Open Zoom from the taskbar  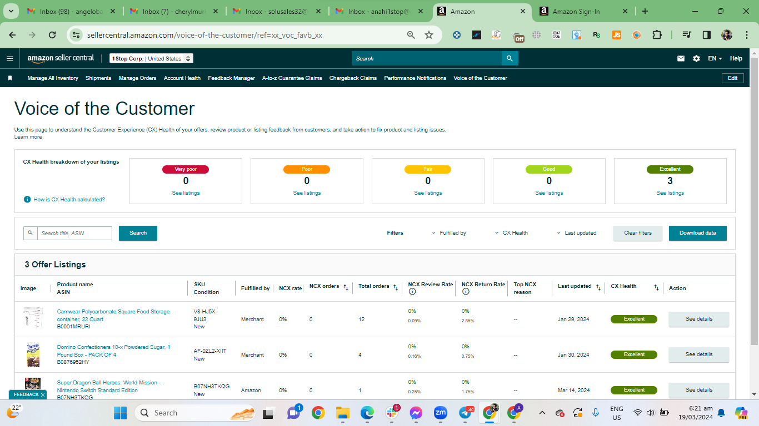click(441, 413)
